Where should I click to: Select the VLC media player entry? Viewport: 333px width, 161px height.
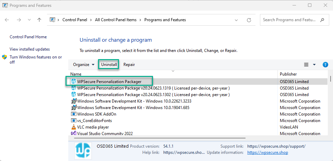pos(93,127)
